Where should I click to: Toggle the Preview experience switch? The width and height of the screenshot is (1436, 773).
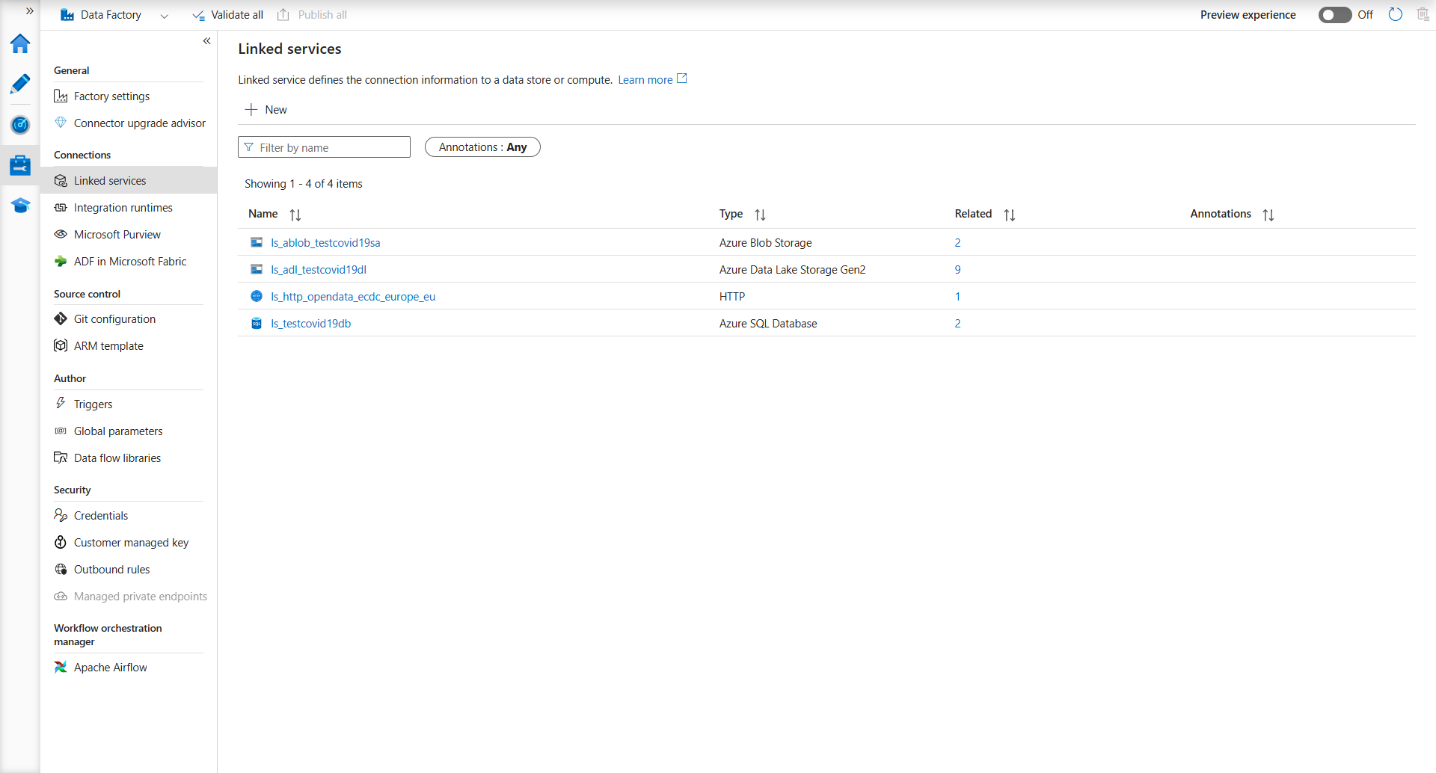pos(1334,15)
